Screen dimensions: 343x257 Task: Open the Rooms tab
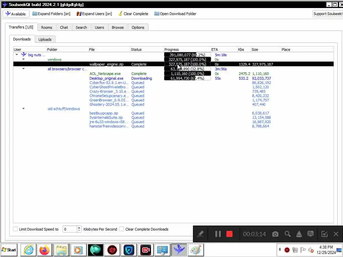point(47,27)
